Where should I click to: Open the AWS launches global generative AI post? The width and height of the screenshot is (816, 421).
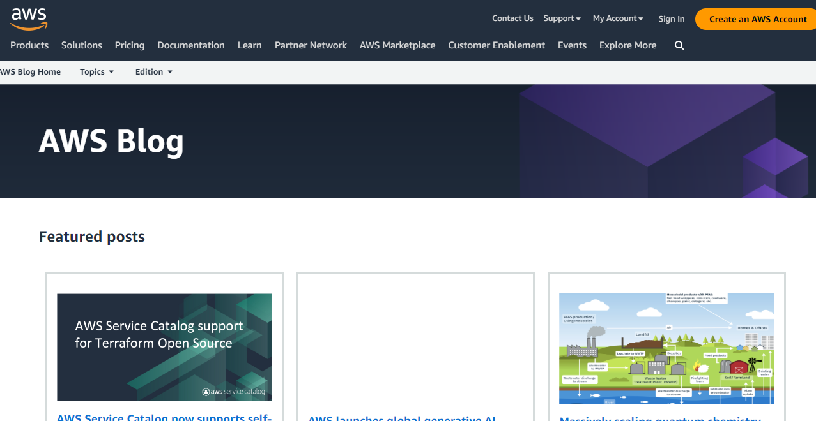coord(403,418)
